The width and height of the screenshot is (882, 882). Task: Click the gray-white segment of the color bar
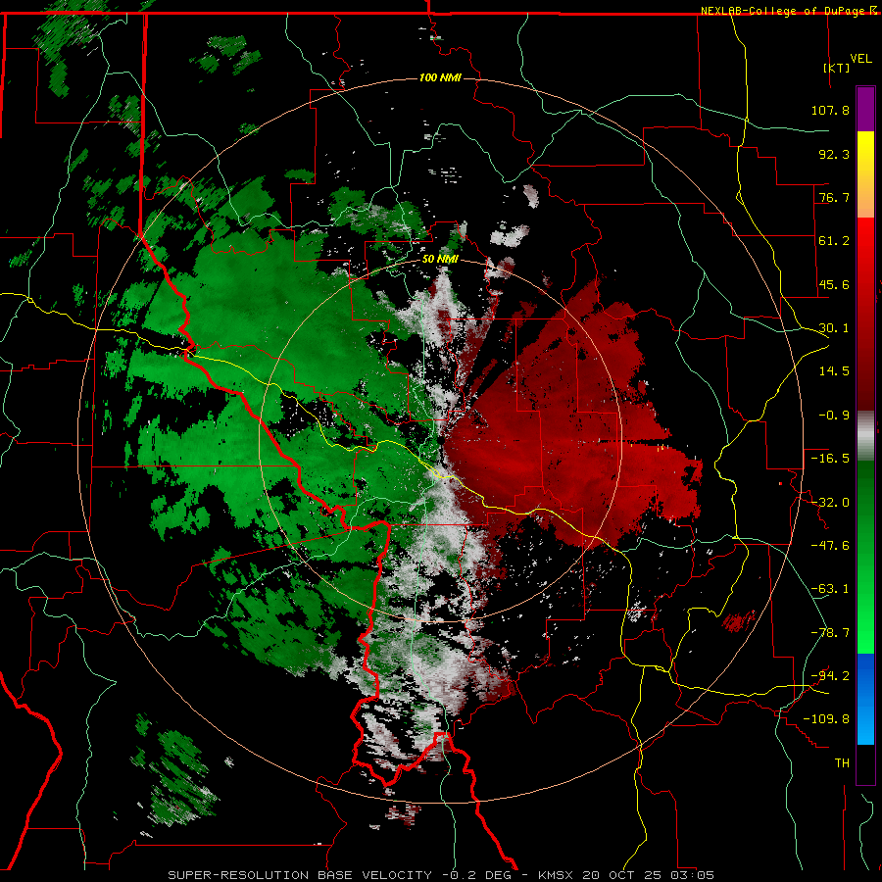pos(865,436)
